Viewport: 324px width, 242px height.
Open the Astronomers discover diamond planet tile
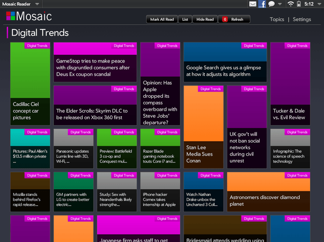click(269, 192)
